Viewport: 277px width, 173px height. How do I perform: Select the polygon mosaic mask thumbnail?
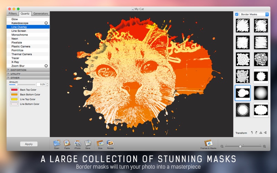(243, 59)
